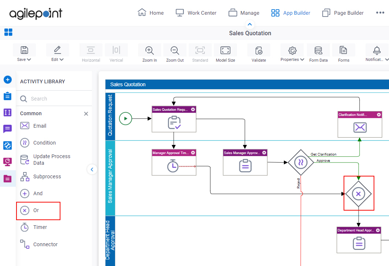Click the Quotation Request swimlane label
This screenshot has width=389, height=266.
[x=110, y=115]
